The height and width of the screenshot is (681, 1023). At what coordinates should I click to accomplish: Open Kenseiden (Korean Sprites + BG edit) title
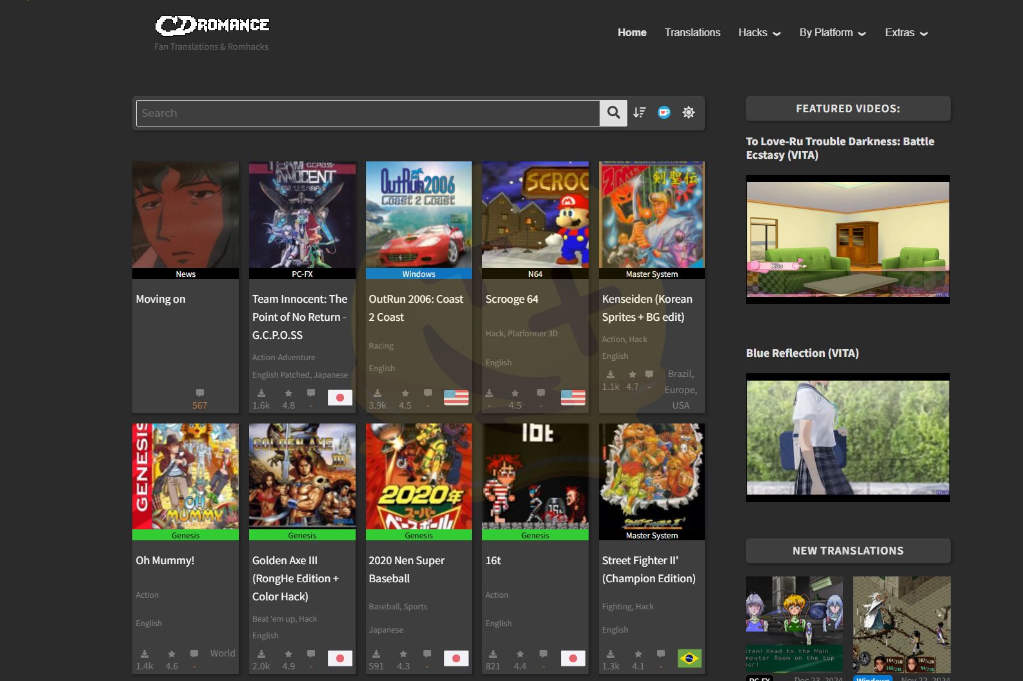tap(647, 308)
